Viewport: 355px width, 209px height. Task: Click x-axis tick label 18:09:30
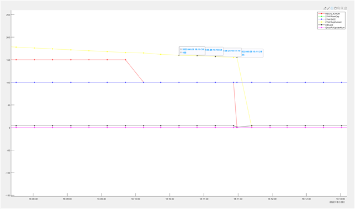tap(102, 199)
